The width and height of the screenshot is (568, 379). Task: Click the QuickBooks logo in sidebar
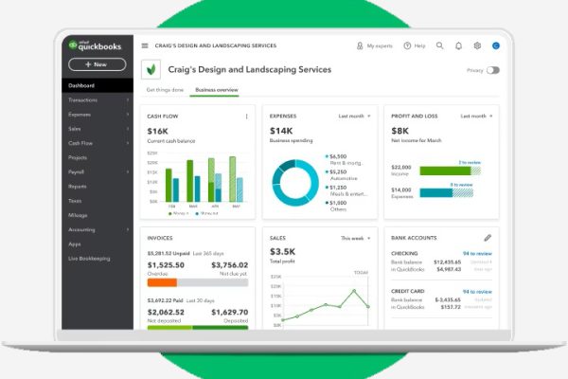pyautogui.click(x=96, y=44)
